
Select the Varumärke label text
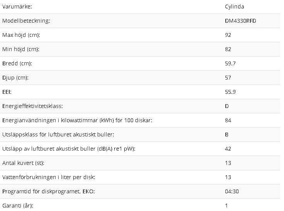tap(17, 7)
